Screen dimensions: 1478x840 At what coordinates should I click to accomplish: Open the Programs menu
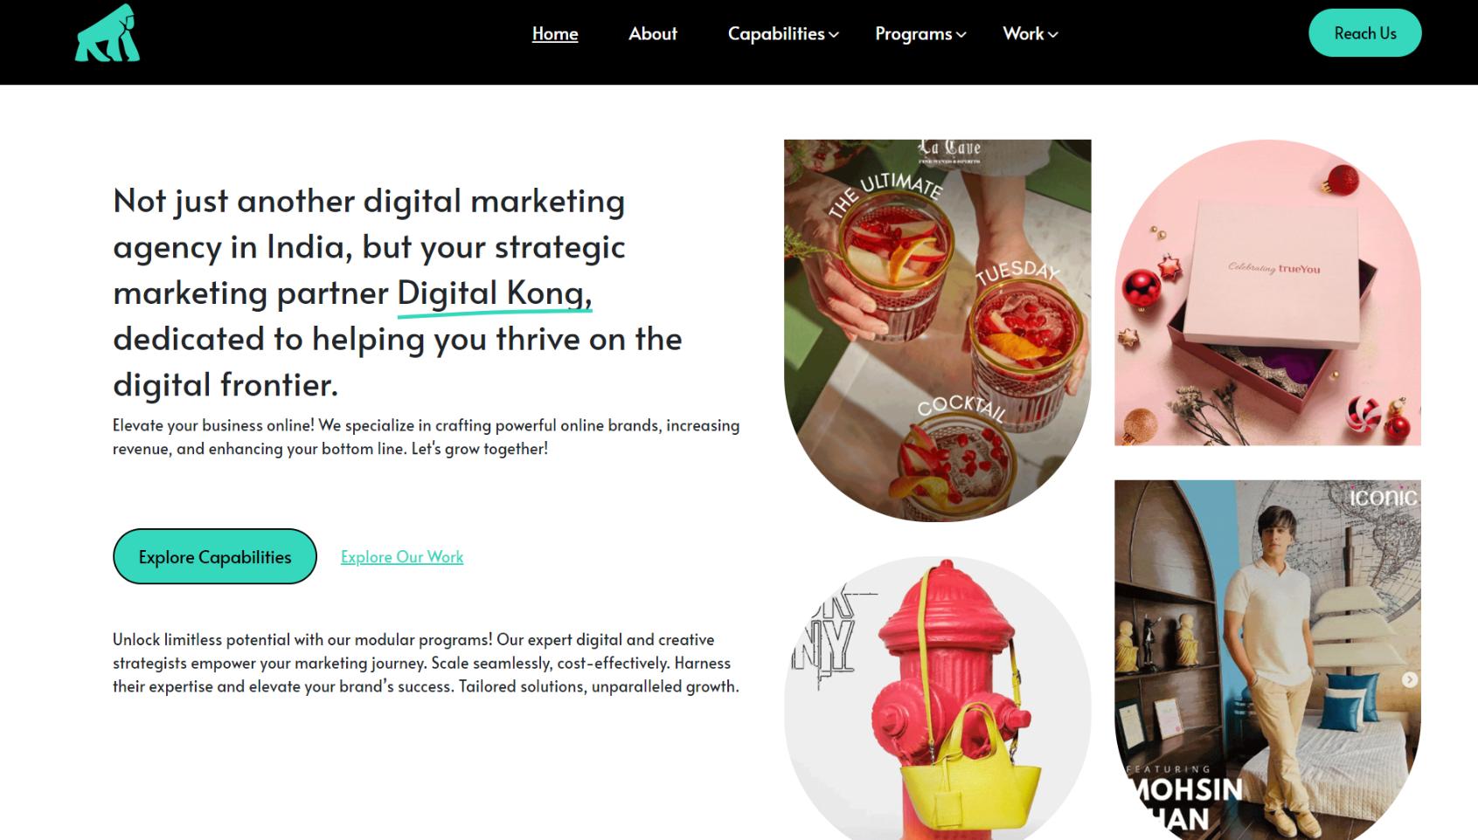(x=913, y=33)
